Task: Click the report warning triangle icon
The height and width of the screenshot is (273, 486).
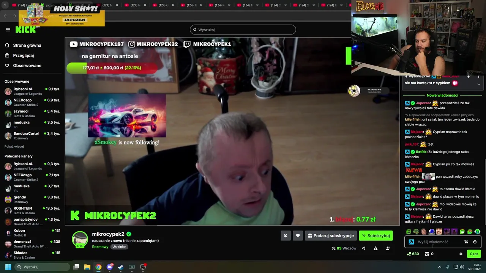Action: pos(376,248)
